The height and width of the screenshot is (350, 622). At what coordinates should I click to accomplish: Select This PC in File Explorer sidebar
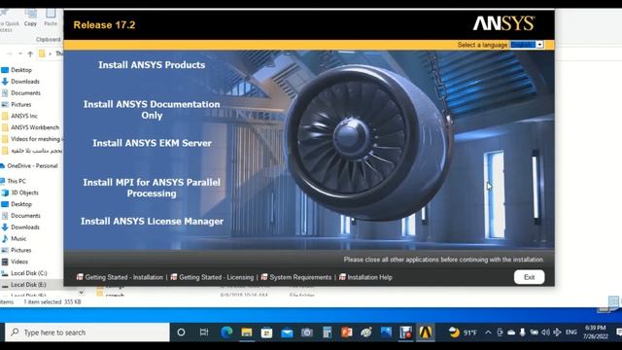point(17,181)
